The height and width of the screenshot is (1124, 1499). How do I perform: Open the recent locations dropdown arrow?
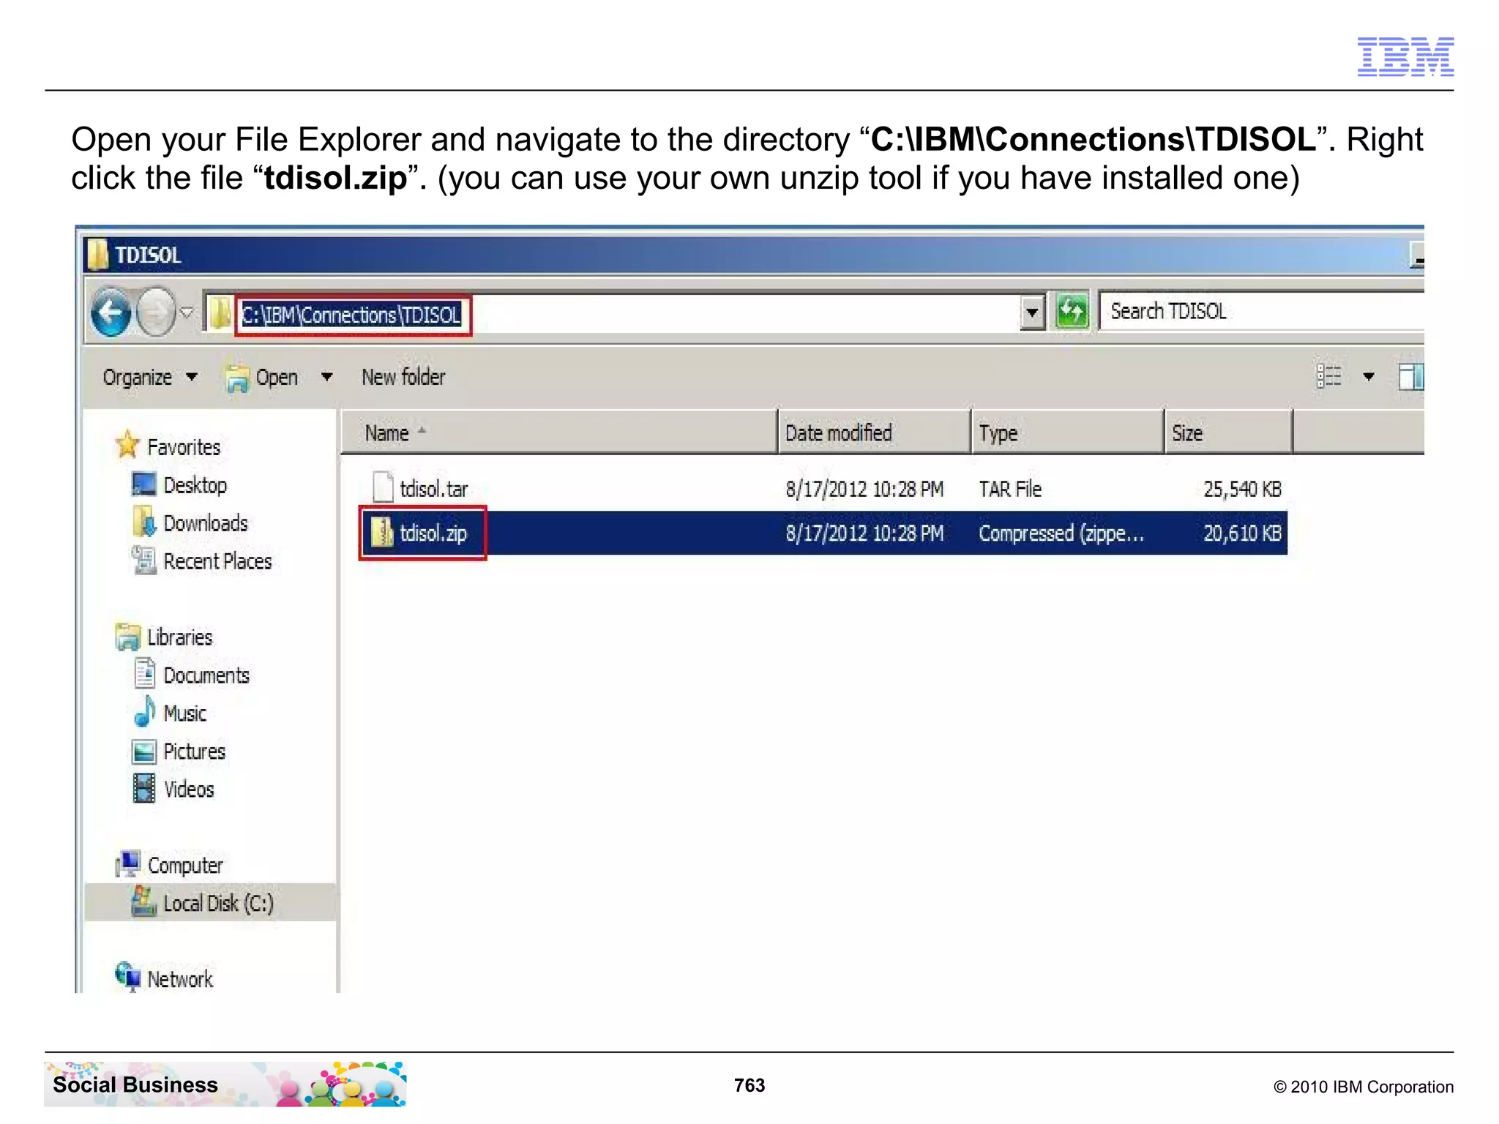tap(187, 312)
